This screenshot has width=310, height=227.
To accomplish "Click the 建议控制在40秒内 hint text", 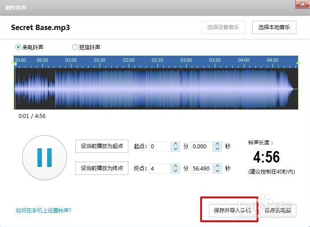I will click(x=272, y=171).
